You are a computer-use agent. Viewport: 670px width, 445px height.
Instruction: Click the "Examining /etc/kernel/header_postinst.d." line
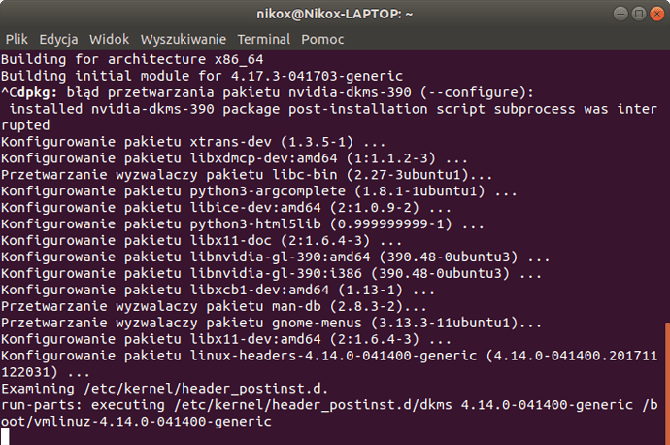coord(165,388)
